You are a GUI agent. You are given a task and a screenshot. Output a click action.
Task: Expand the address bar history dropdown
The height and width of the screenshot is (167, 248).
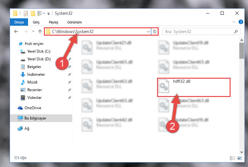click(148, 32)
